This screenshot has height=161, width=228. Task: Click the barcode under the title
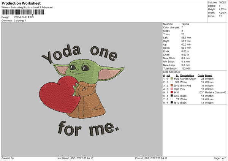coord(23,12)
